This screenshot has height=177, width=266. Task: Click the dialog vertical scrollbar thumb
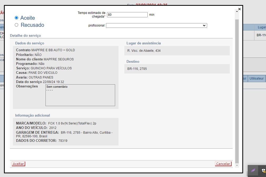coord(237,91)
